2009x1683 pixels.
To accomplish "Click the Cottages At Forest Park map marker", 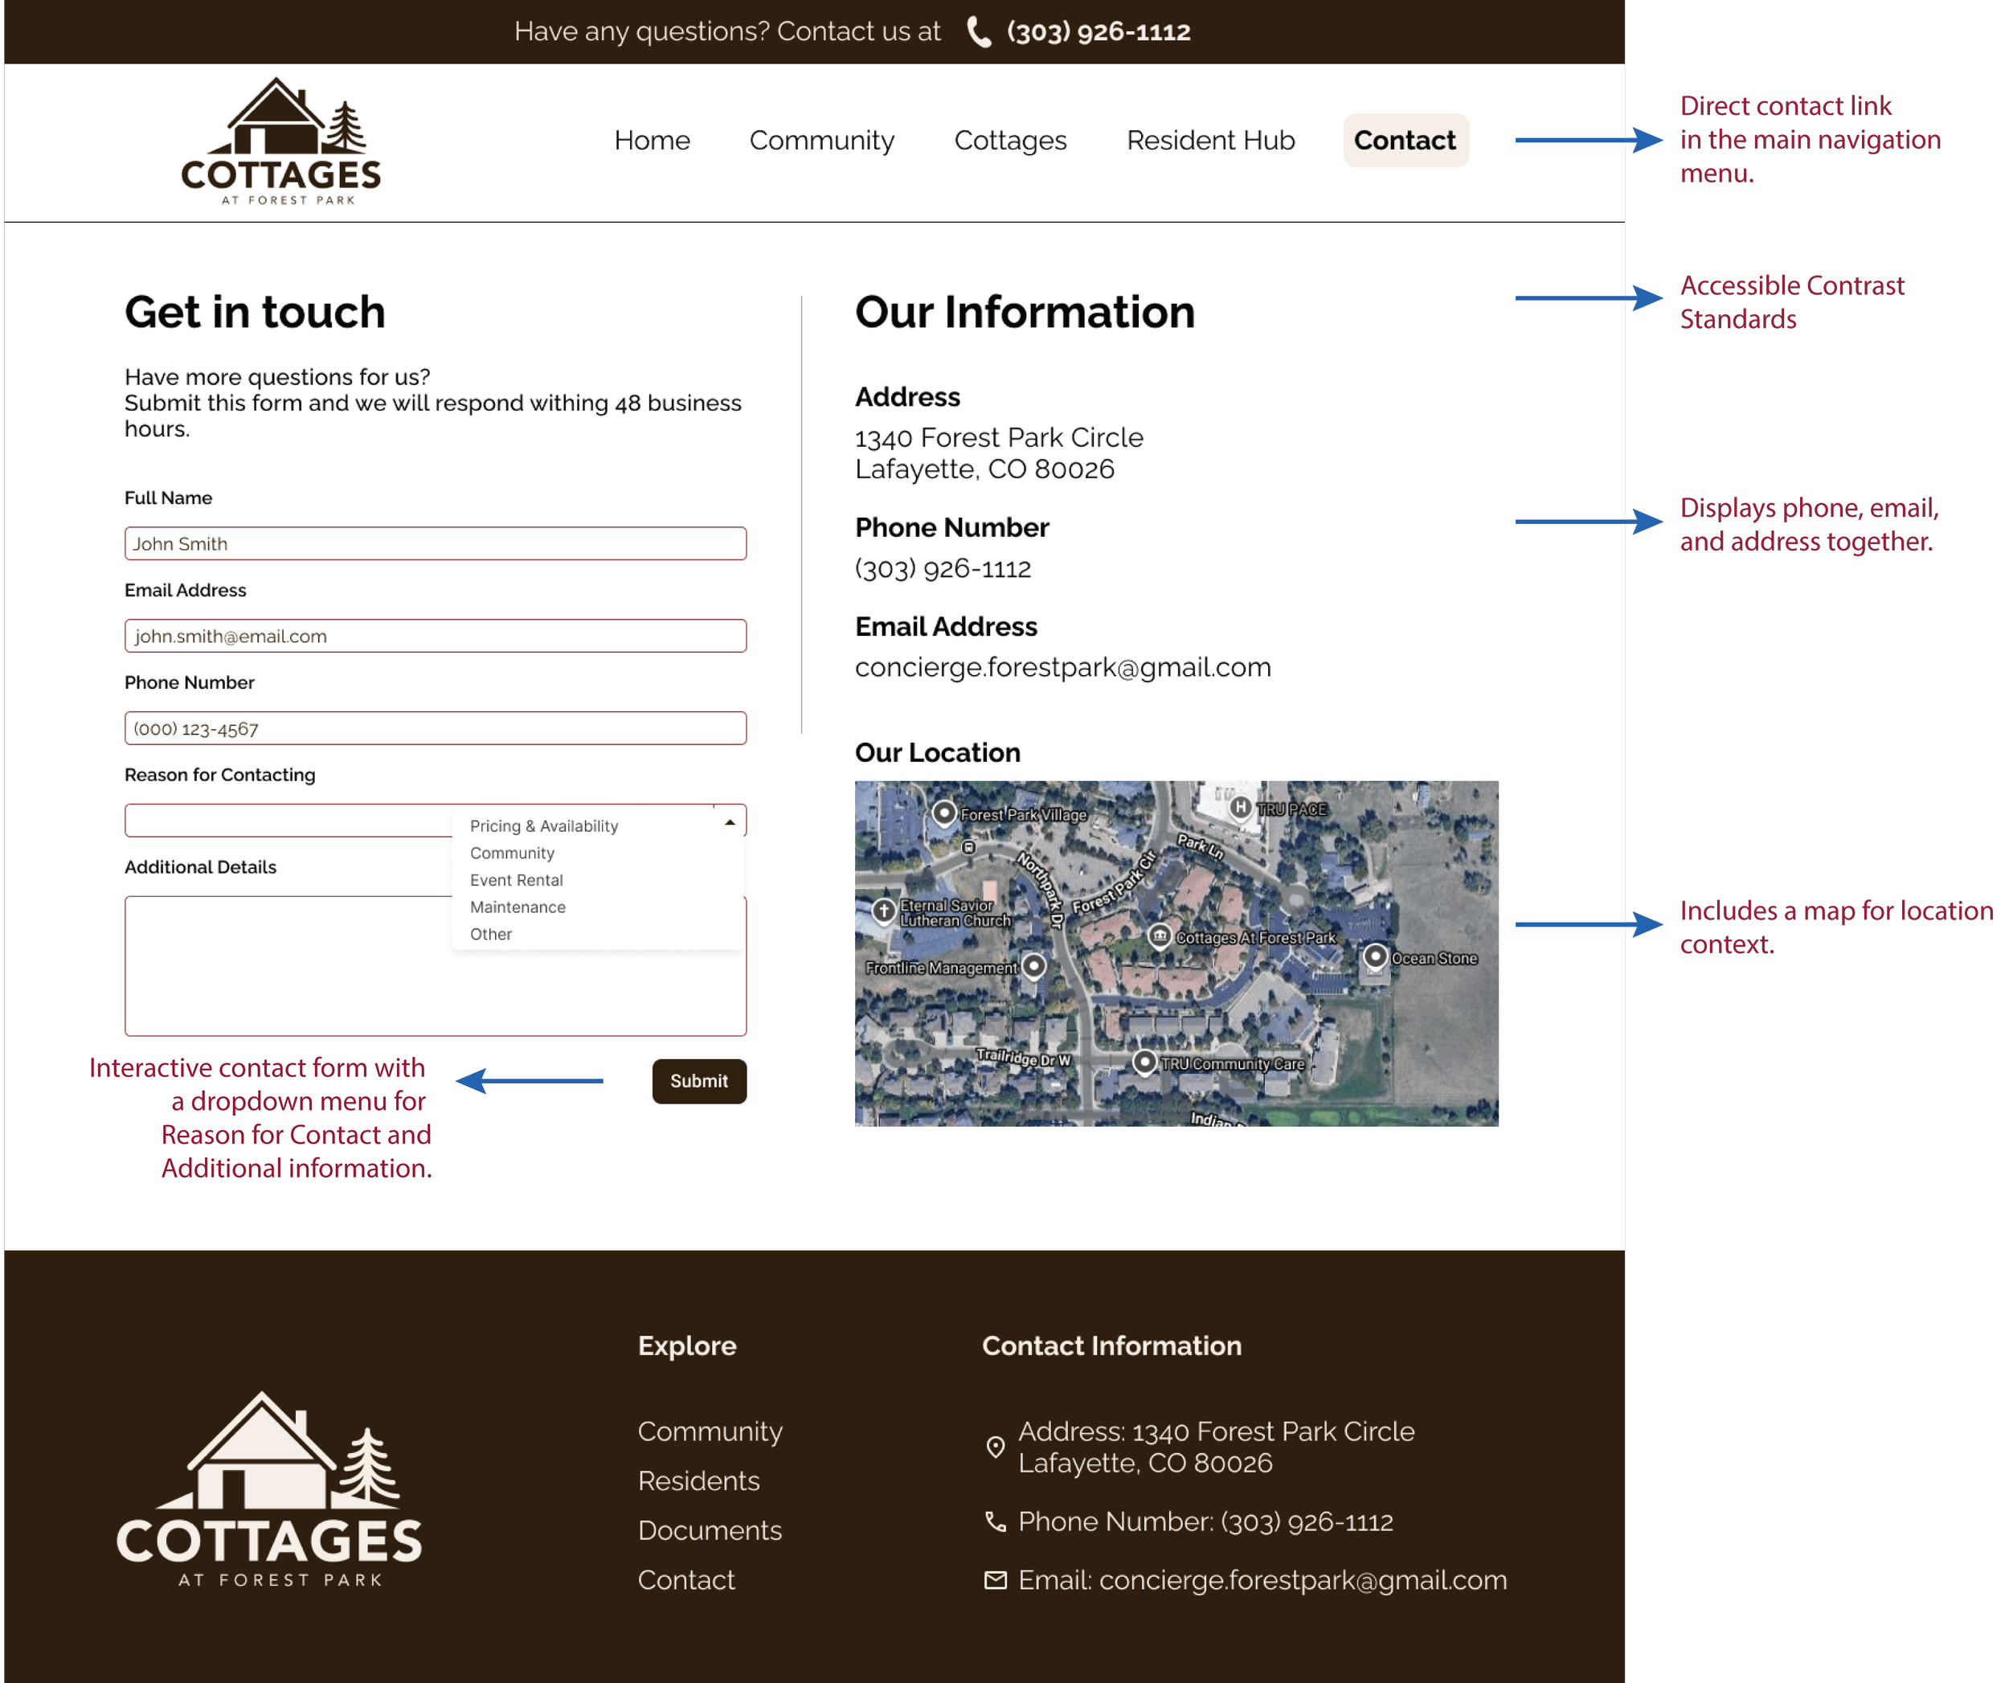I will coord(1160,935).
